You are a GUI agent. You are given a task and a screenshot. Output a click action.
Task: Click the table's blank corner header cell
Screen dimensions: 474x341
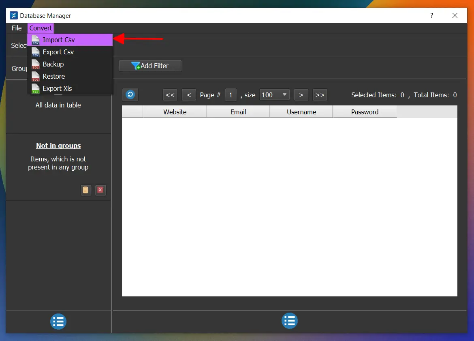pyautogui.click(x=132, y=112)
